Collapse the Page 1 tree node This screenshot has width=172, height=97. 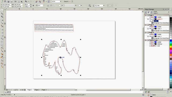(x=146, y=15)
